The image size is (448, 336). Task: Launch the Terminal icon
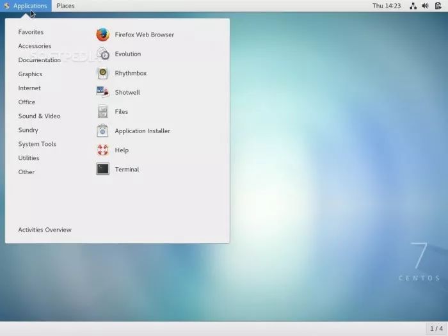(102, 169)
